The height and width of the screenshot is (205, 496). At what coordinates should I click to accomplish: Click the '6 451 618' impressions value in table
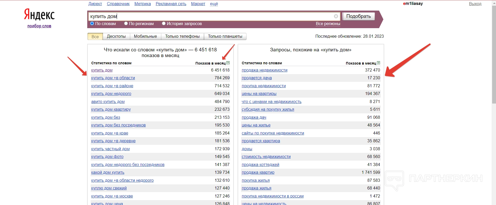coord(220,70)
